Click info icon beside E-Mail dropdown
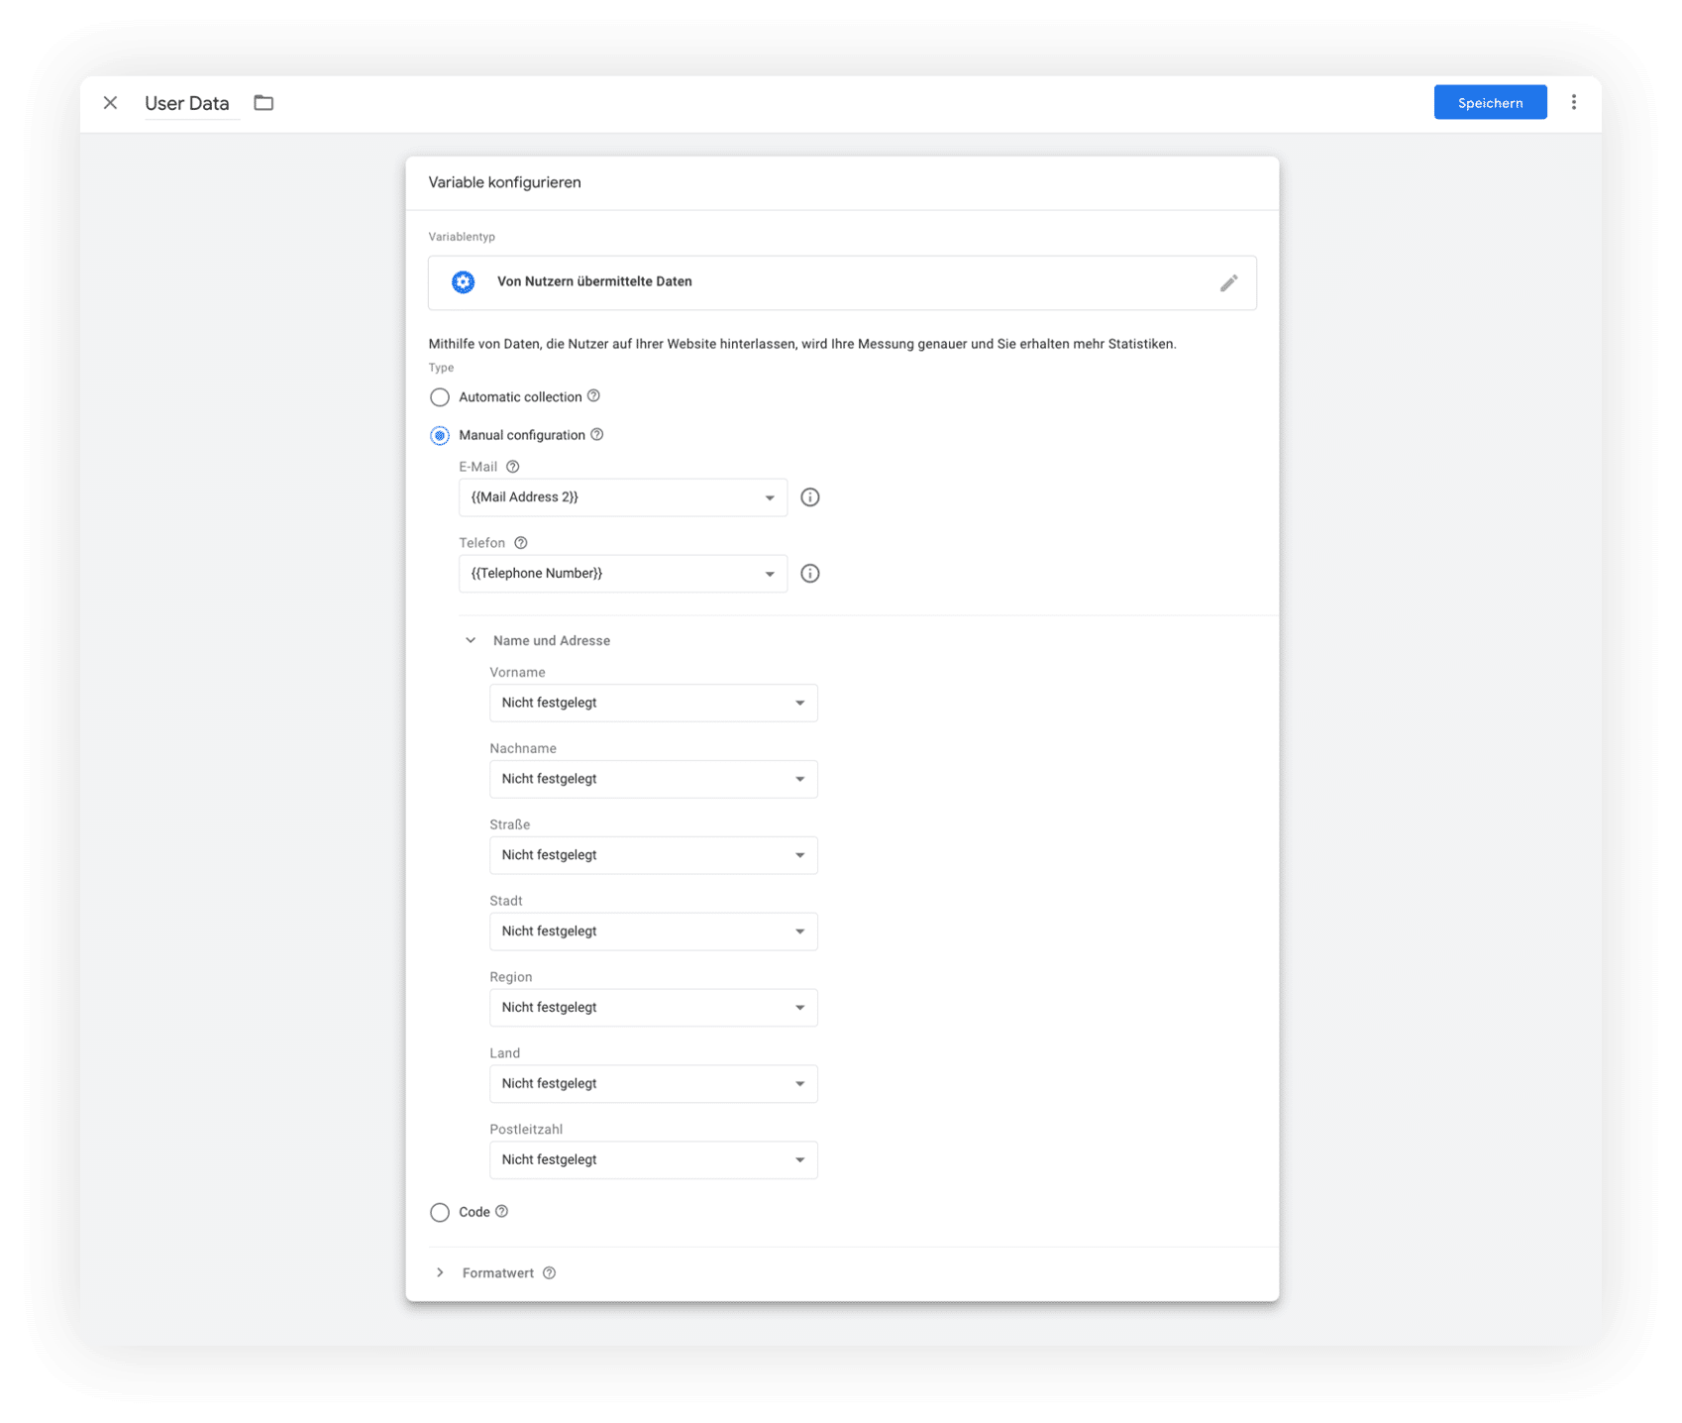 click(809, 497)
